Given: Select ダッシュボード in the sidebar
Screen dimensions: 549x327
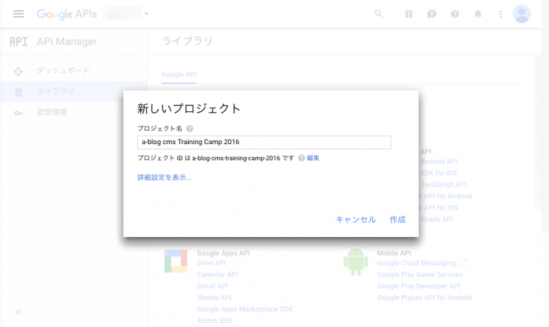Looking at the screenshot, I should (x=63, y=70).
